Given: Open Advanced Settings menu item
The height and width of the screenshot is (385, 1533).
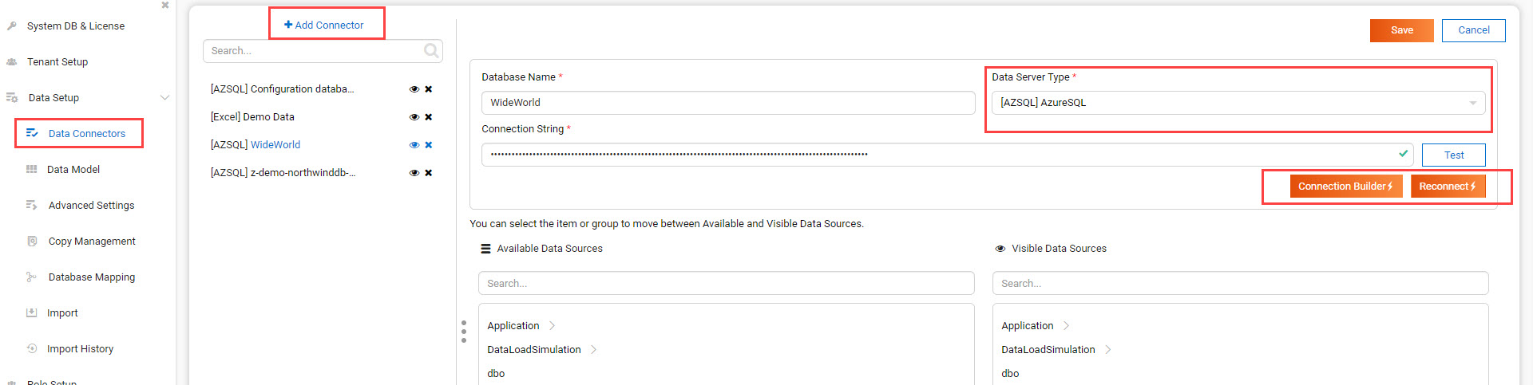Looking at the screenshot, I should click(x=91, y=205).
